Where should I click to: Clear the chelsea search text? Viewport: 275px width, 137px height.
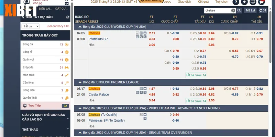pyautogui.click(x=233, y=11)
